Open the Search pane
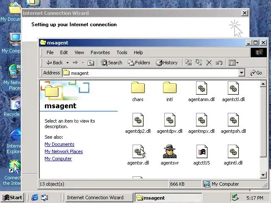The height and width of the screenshot is (203, 271). pyautogui.click(x=111, y=63)
